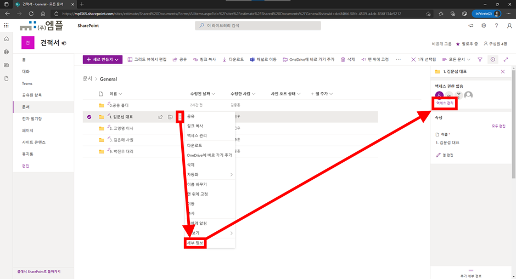
Task: Open the app launcher waffle icon
Action: [6, 25]
